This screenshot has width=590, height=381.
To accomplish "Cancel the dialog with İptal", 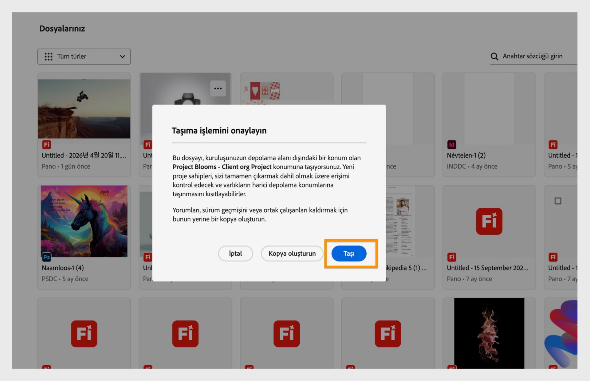I will coord(235,253).
